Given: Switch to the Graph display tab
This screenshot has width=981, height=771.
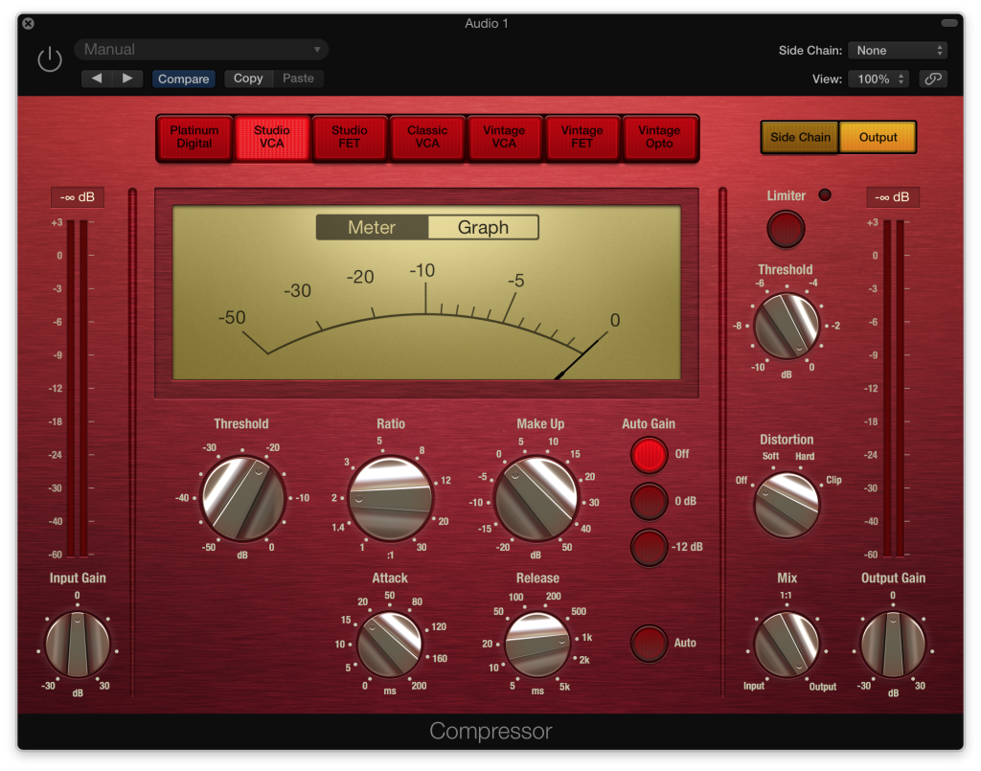Looking at the screenshot, I should point(483,227).
